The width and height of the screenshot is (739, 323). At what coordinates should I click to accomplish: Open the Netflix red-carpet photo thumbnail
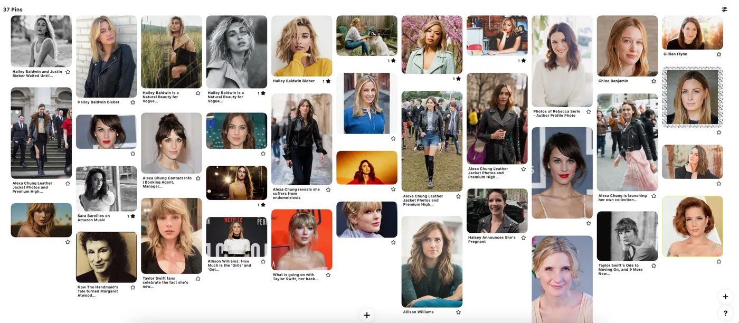click(236, 237)
